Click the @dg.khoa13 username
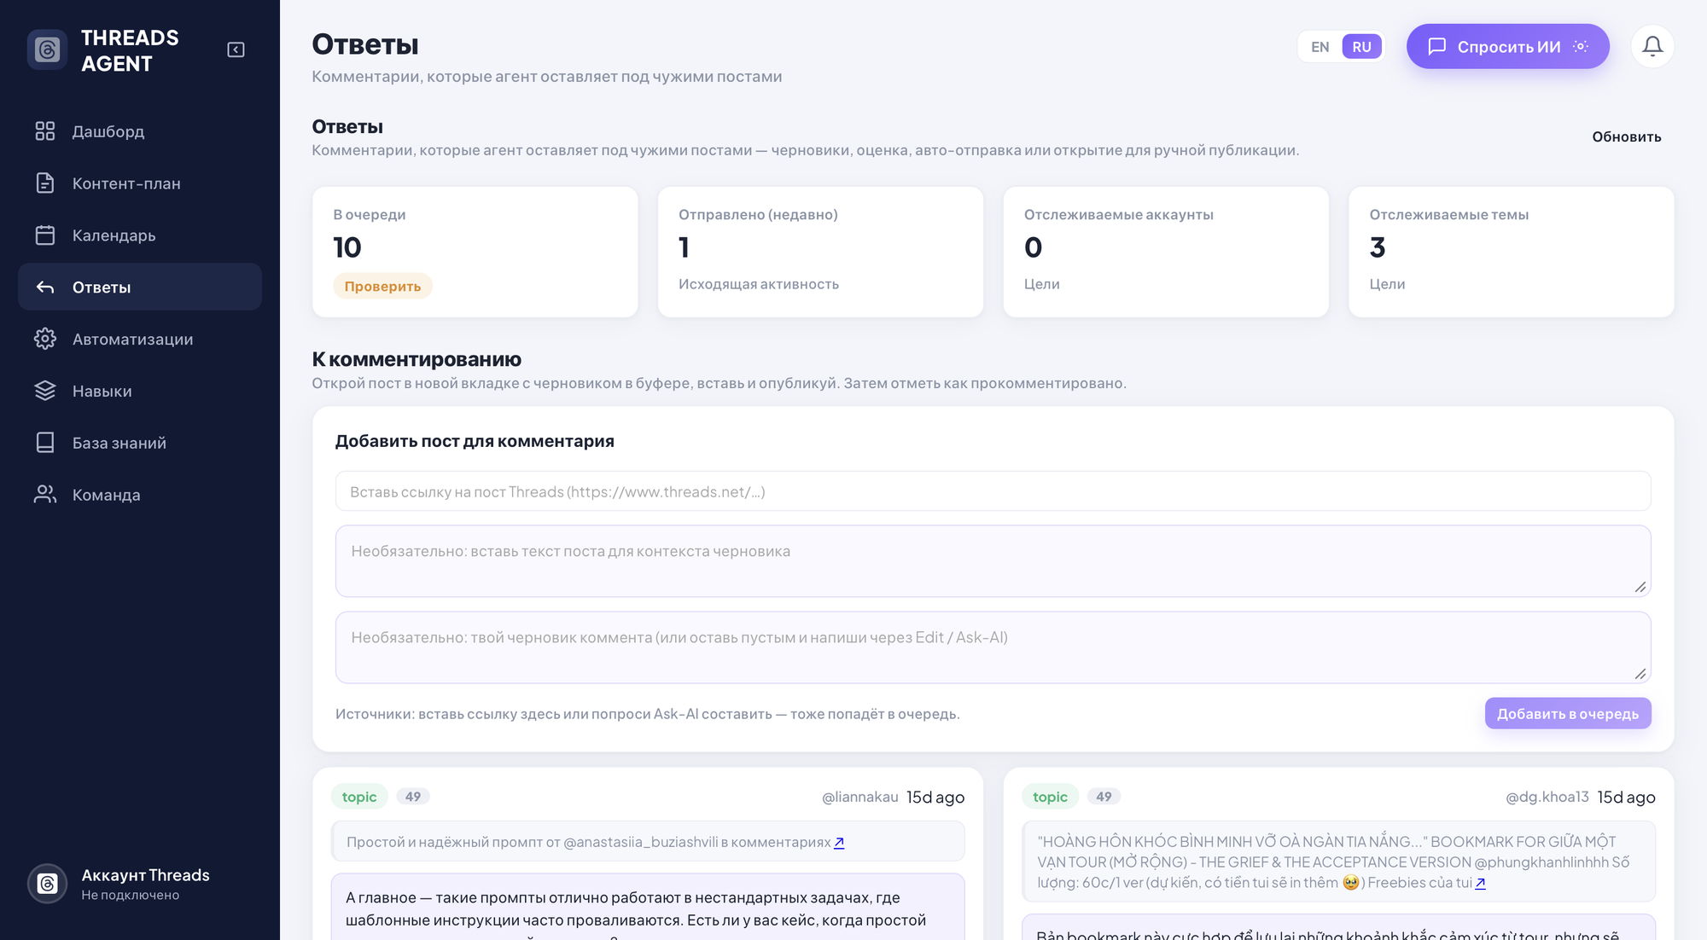This screenshot has width=1707, height=940. click(x=1547, y=797)
